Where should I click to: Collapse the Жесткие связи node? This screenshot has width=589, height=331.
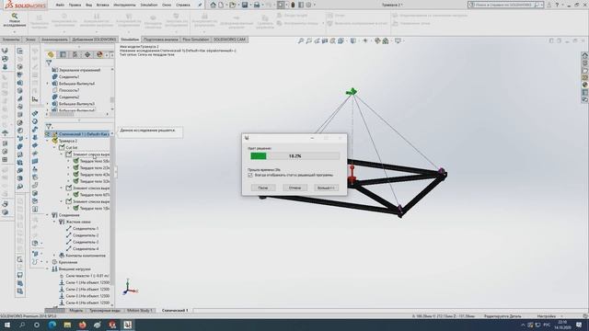coord(55,222)
